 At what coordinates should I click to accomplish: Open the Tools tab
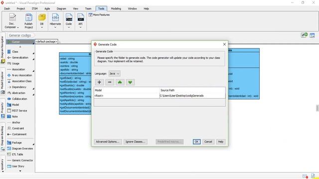pos(101,9)
